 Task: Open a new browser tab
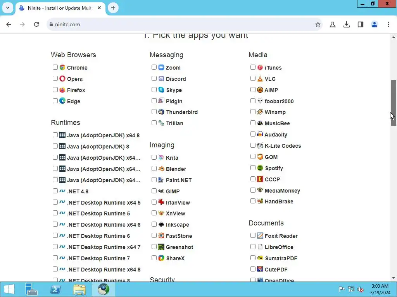pyautogui.click(x=113, y=8)
